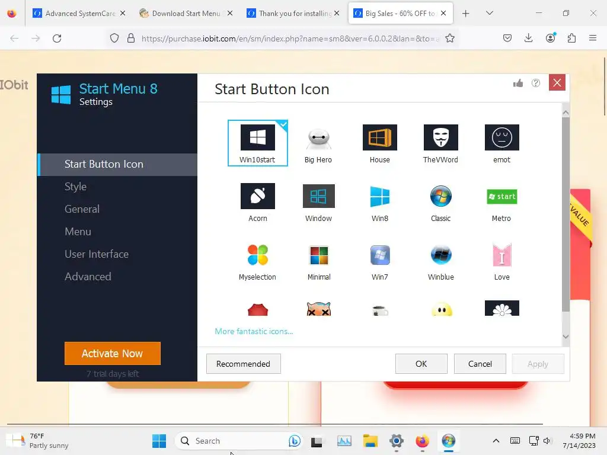607x455 pixels.
Task: Pick the yellow ghost face icon
Action: coord(441,309)
